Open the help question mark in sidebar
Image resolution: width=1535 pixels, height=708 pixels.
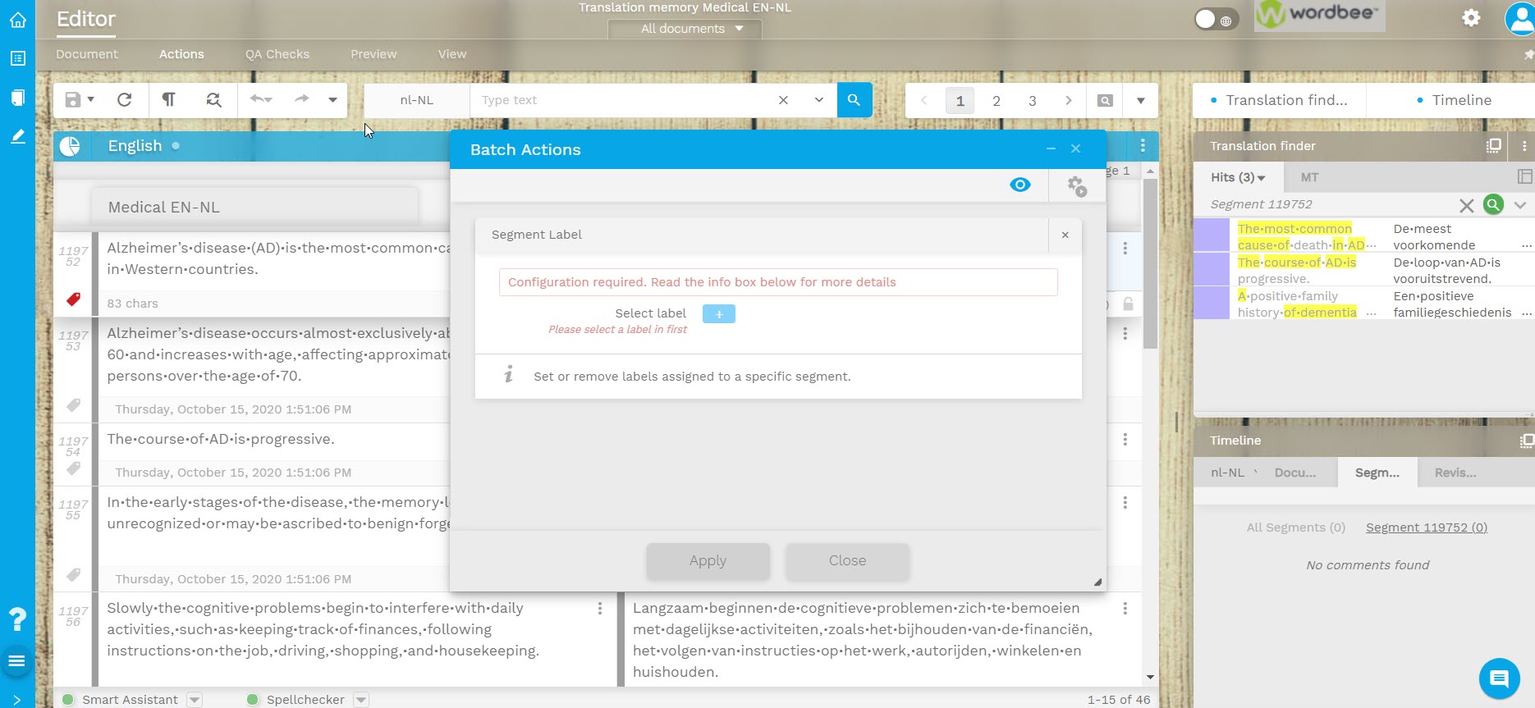tap(17, 619)
